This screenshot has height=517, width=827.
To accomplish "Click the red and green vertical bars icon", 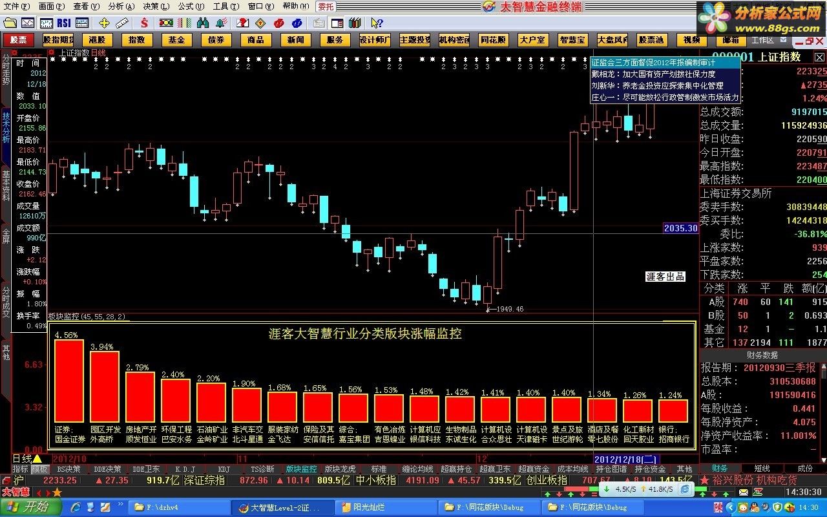I will click(184, 23).
